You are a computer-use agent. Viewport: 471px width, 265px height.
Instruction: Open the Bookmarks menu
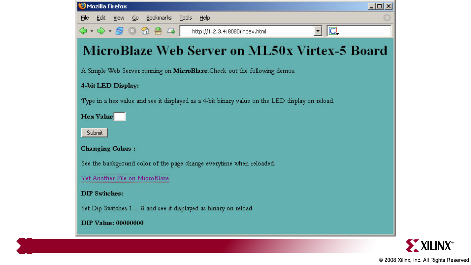[x=159, y=18]
